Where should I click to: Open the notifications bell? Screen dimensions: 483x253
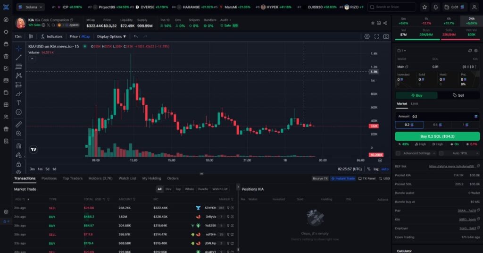coord(435,7)
